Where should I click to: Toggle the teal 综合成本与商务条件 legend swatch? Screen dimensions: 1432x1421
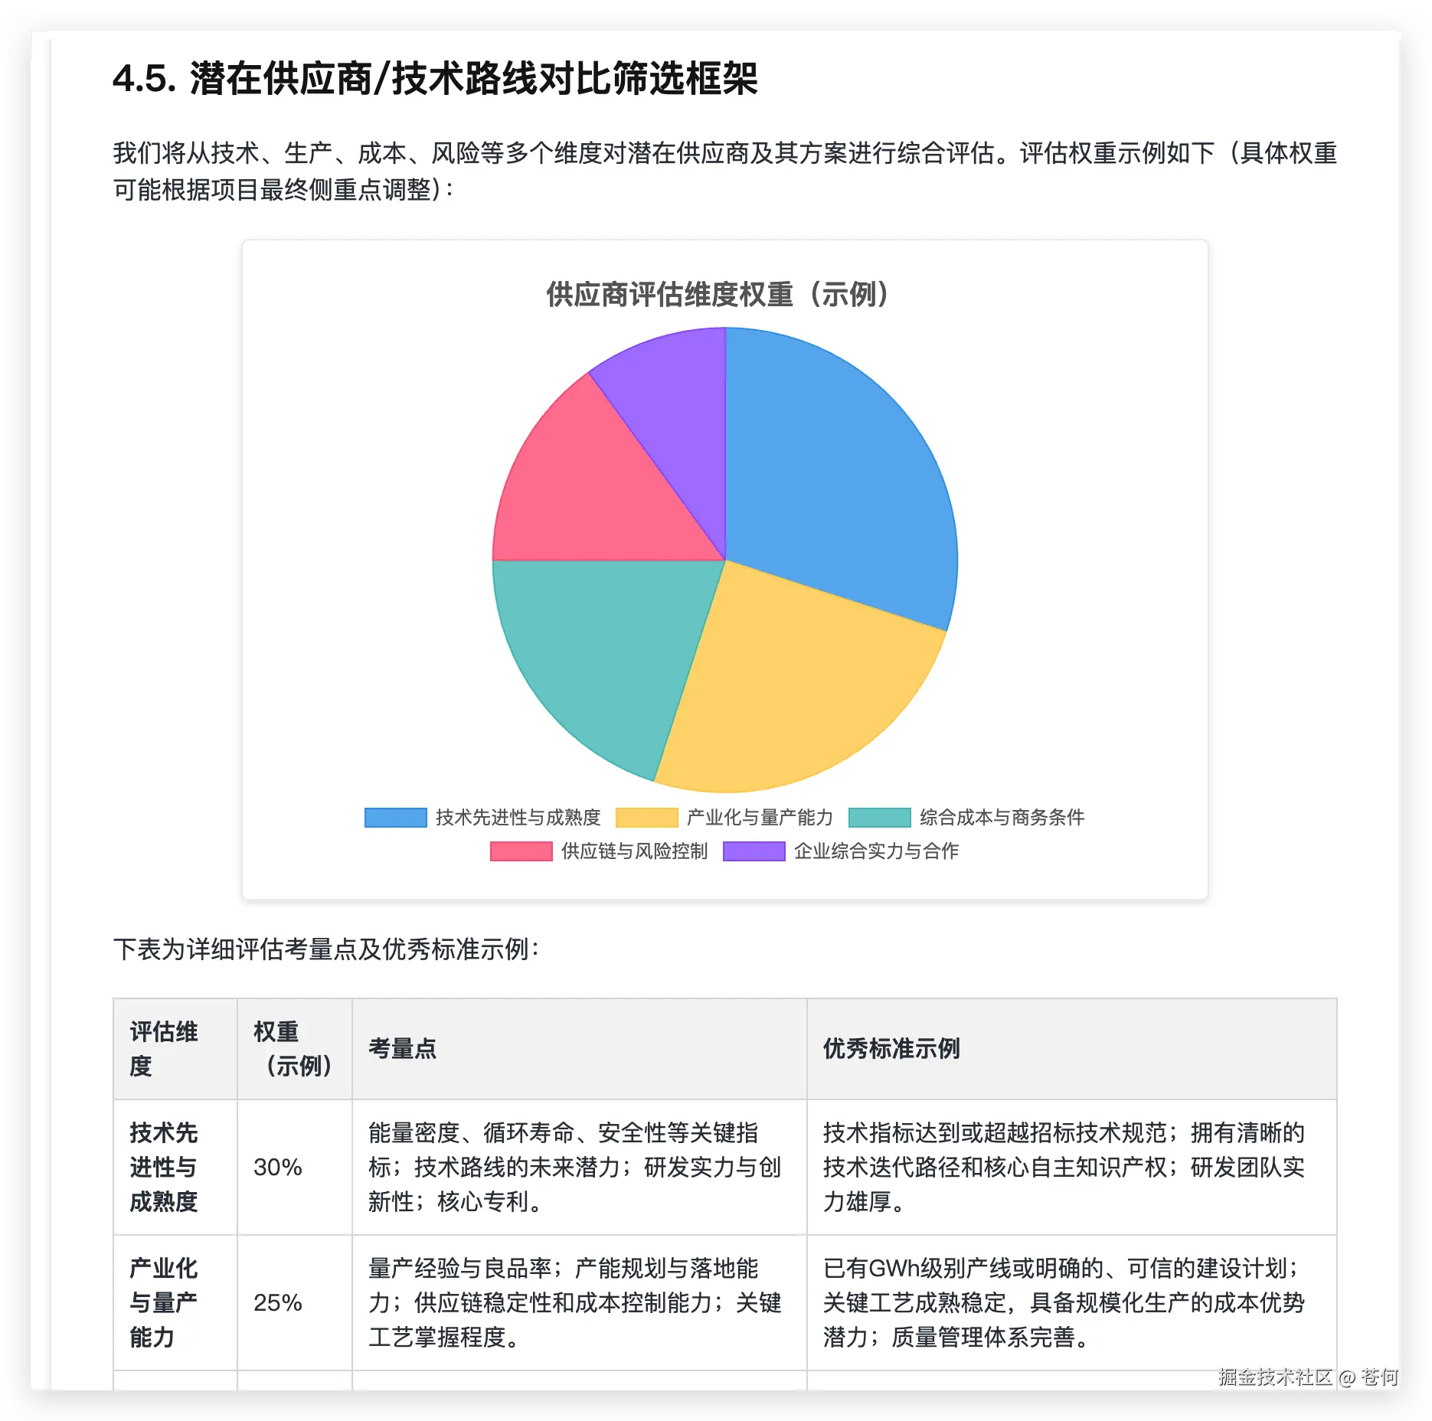[879, 818]
